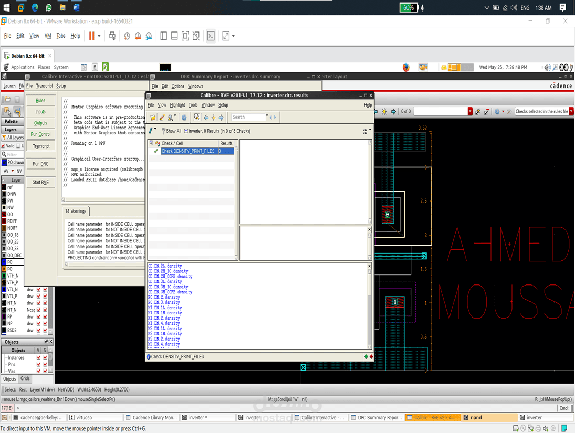Image resolution: width=575 pixels, height=433 pixels.
Task: Open Options menu in DRC Summary Report
Action: tap(178, 86)
